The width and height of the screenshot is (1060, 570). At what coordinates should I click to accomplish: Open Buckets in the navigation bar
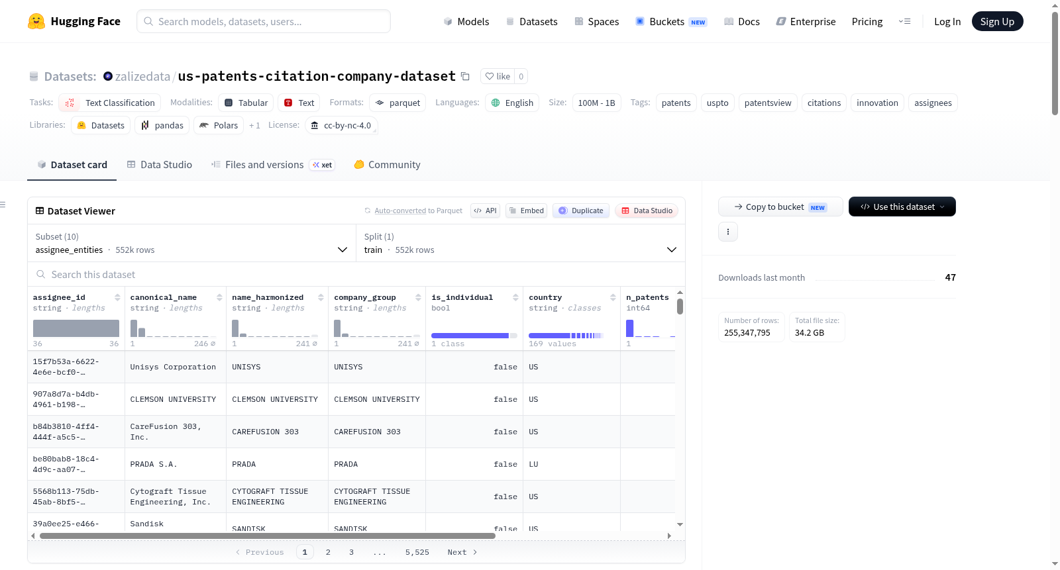[x=671, y=21]
